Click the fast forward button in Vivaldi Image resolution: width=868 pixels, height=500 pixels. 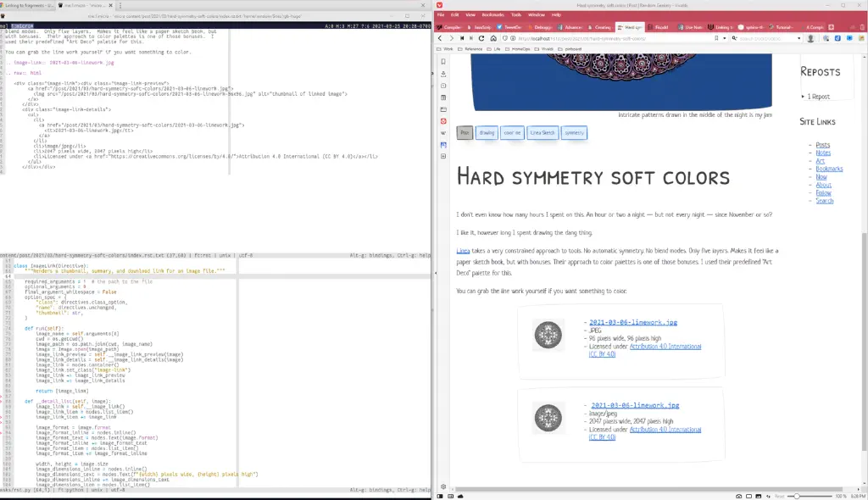(x=471, y=38)
